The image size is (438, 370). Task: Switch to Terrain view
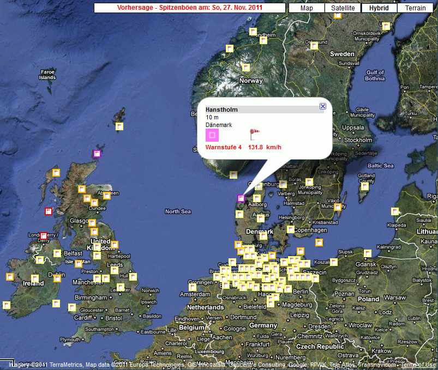pyautogui.click(x=415, y=8)
